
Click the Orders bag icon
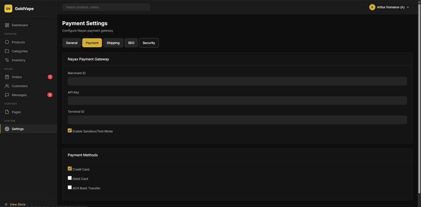coord(7,77)
